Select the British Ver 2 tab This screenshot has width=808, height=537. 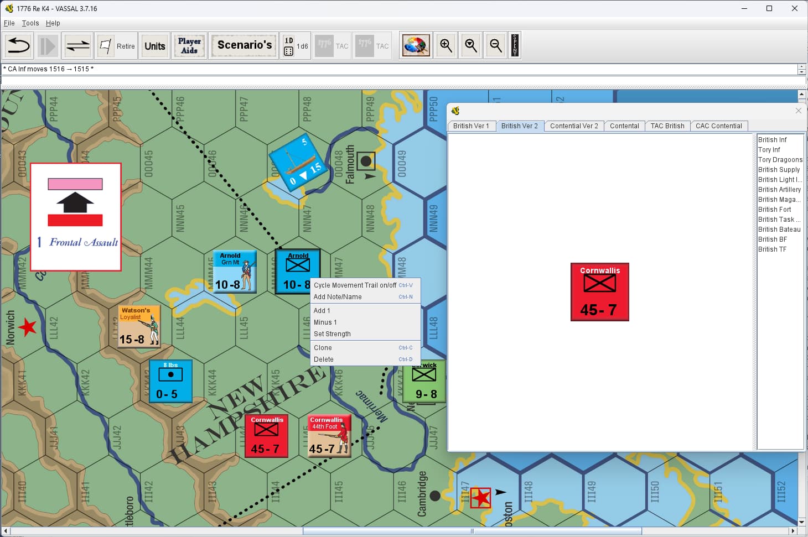(x=519, y=126)
